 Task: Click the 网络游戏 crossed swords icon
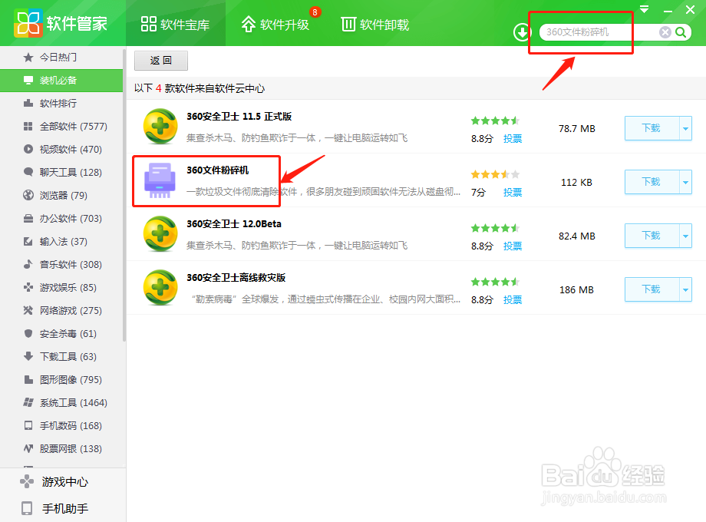click(x=28, y=310)
